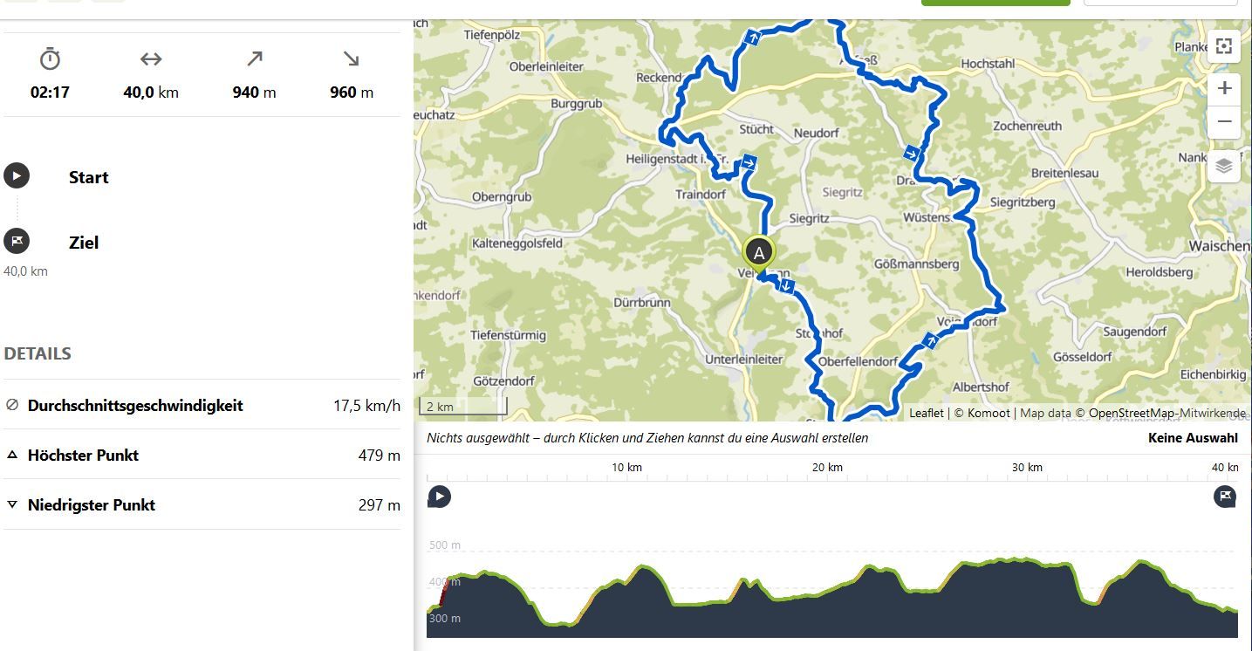
Task: Click the finish flag on the elevation profile
Action: tap(1225, 497)
